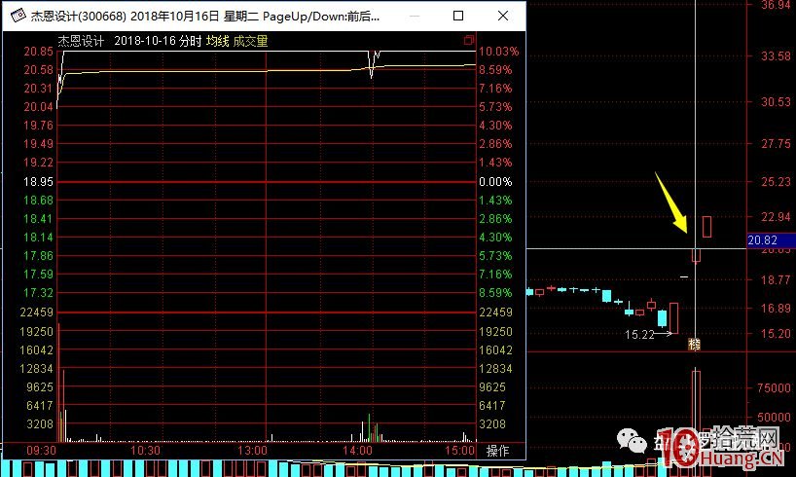The width and height of the screenshot is (796, 477).
Task: Click the 20.31 price axis label
Action: [39, 89]
